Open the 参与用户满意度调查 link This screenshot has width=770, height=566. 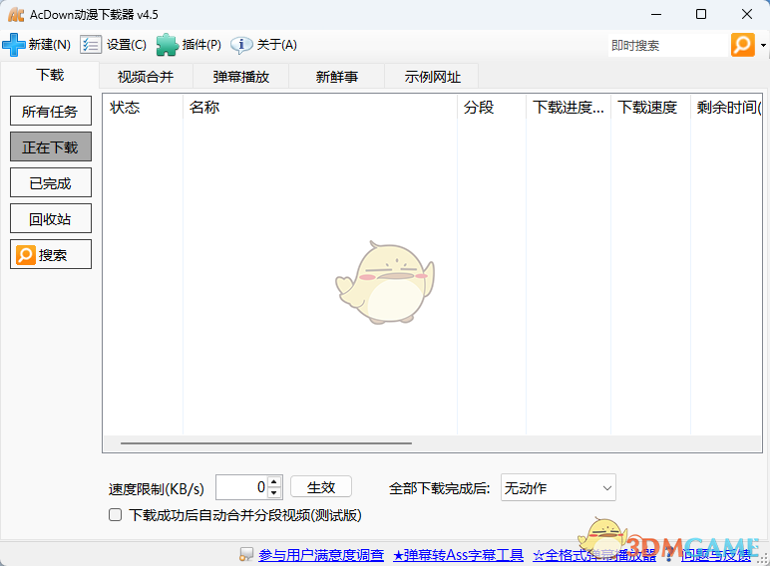pos(321,555)
